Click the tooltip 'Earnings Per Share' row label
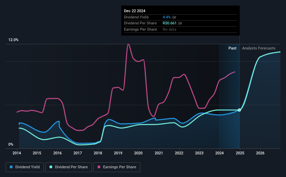Viewport: 286px width, 177px height. tap(140, 29)
